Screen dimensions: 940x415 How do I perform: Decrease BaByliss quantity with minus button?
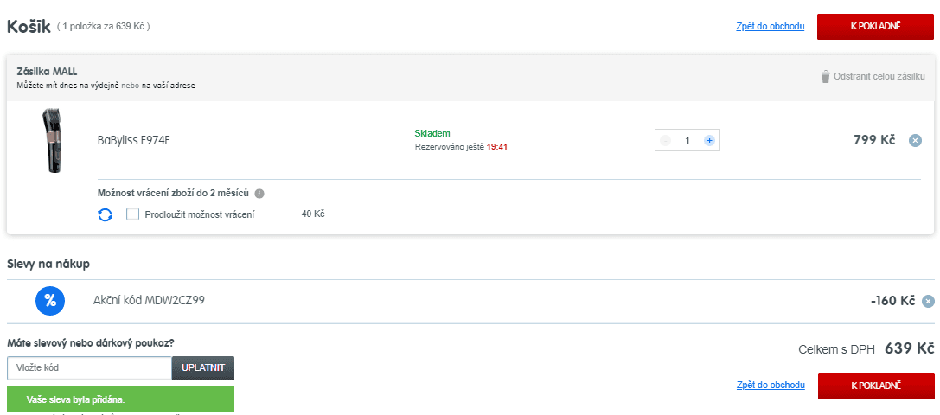point(665,140)
